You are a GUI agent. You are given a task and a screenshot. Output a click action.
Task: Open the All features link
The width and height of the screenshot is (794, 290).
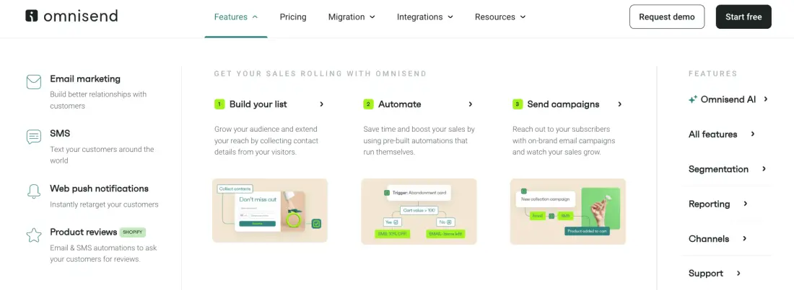[x=717, y=135]
